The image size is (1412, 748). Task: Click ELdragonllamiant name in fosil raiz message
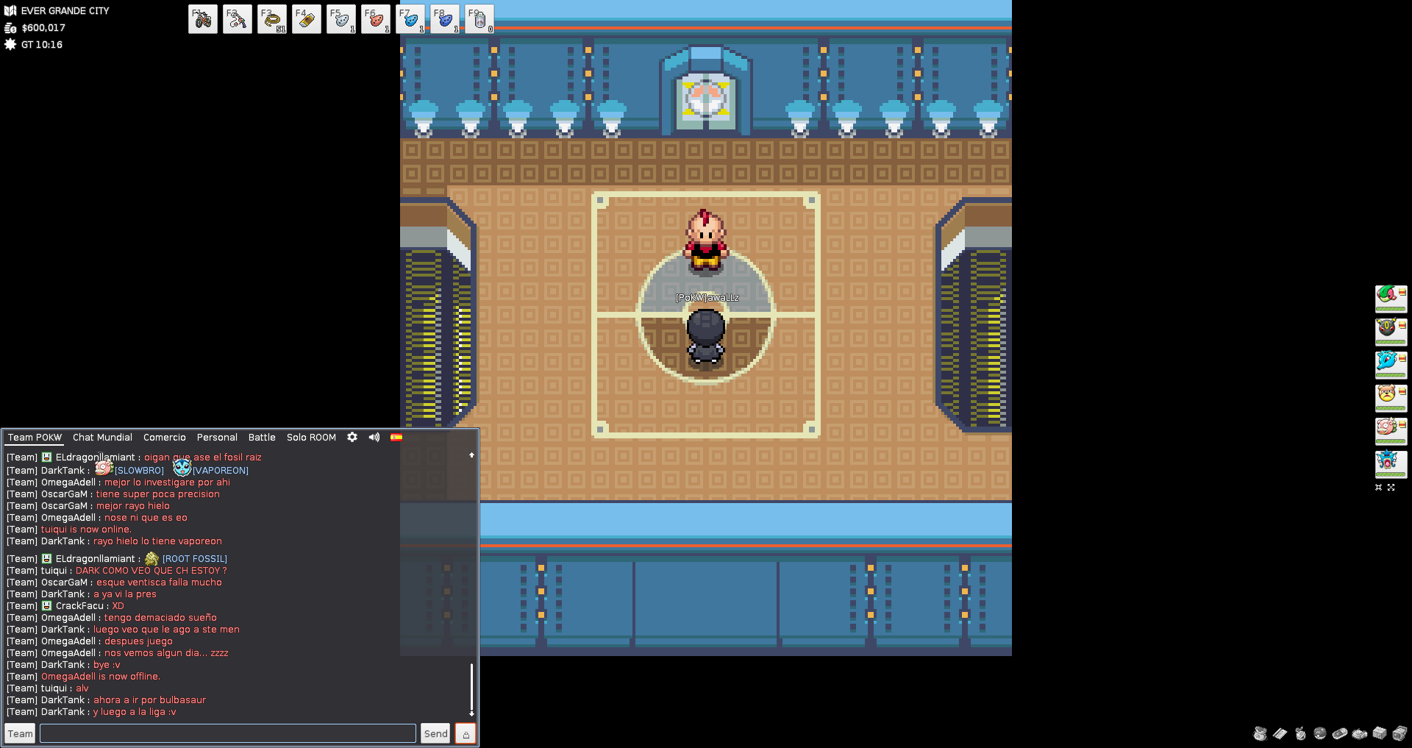(95, 457)
